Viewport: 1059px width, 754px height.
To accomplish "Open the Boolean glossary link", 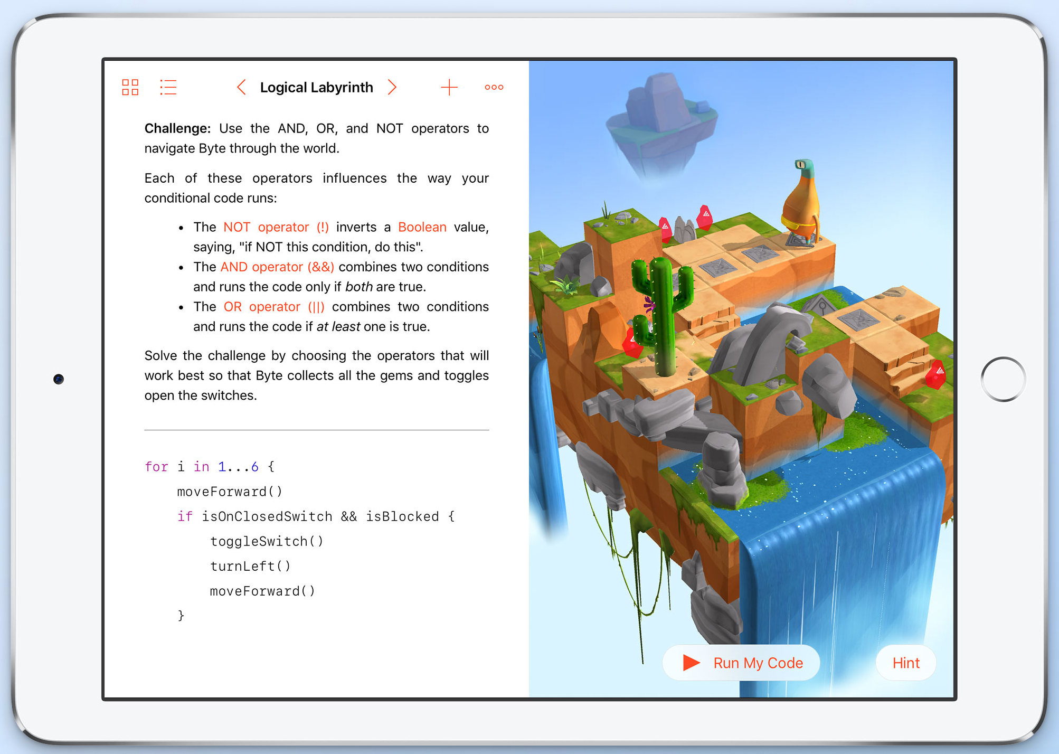I will tap(422, 227).
